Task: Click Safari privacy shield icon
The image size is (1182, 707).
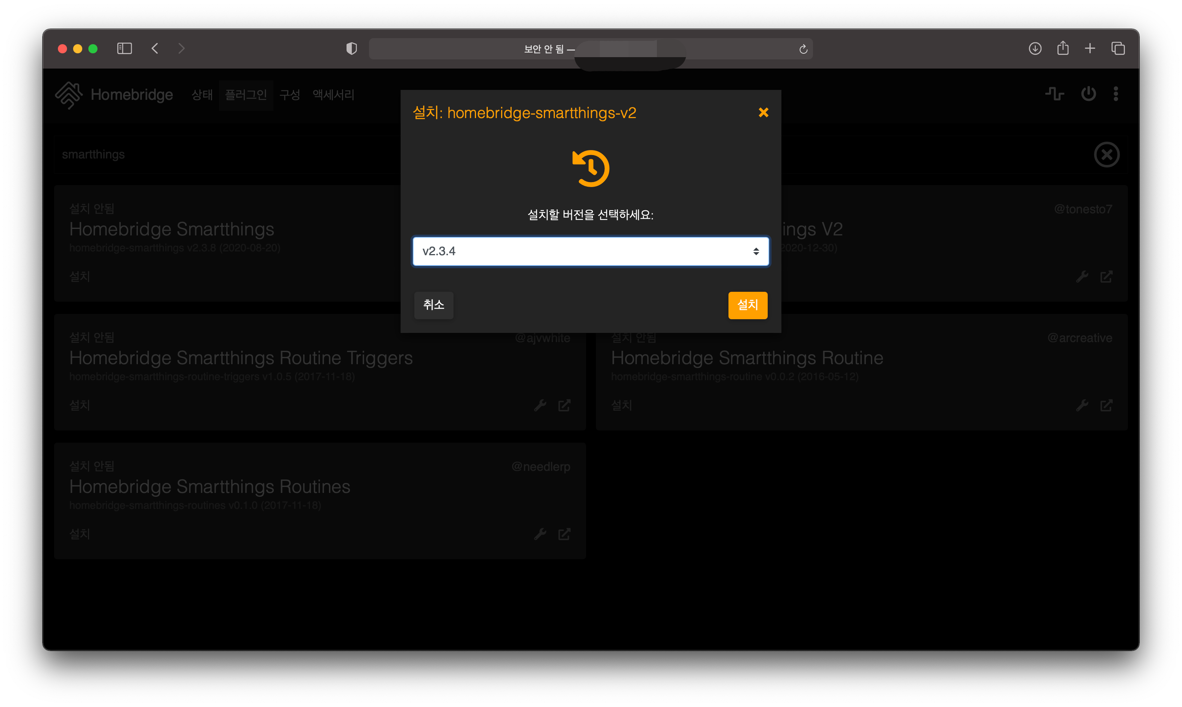Action: pos(351,49)
